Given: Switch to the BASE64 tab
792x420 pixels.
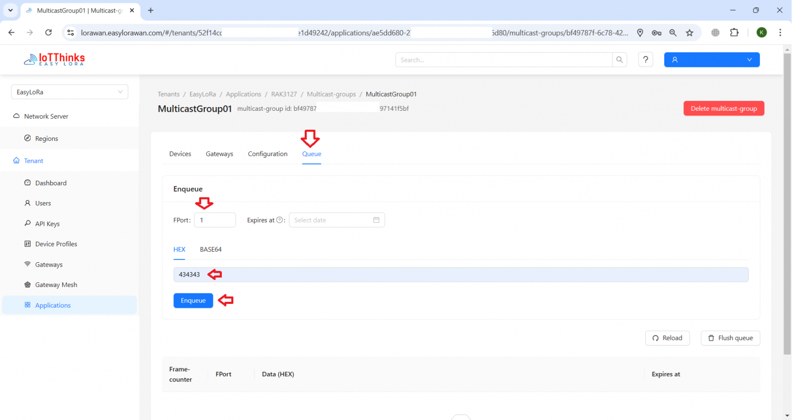Looking at the screenshot, I should 211,249.
